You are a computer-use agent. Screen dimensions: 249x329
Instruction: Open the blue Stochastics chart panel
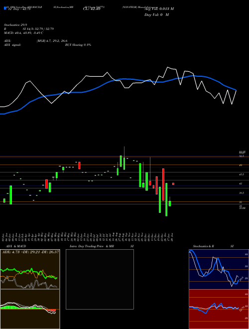219,269
